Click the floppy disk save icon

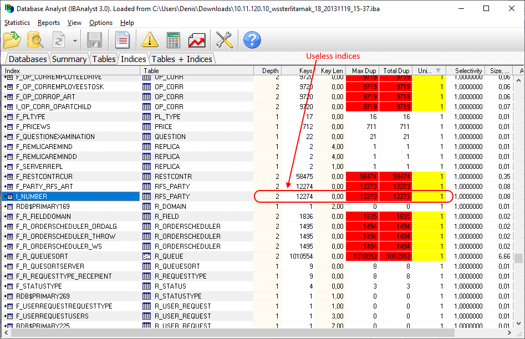(94, 40)
